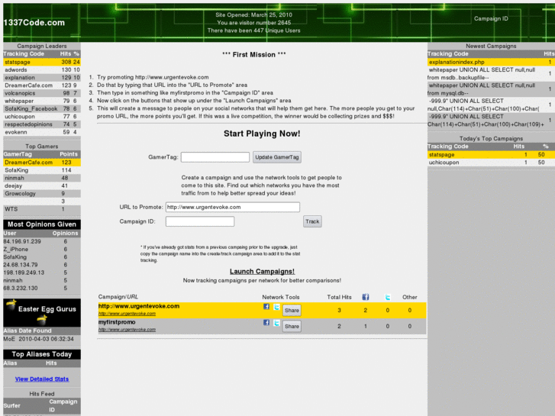The image size is (555, 416).
Task: Focus the URL to Promote field
Action: tap(233, 207)
